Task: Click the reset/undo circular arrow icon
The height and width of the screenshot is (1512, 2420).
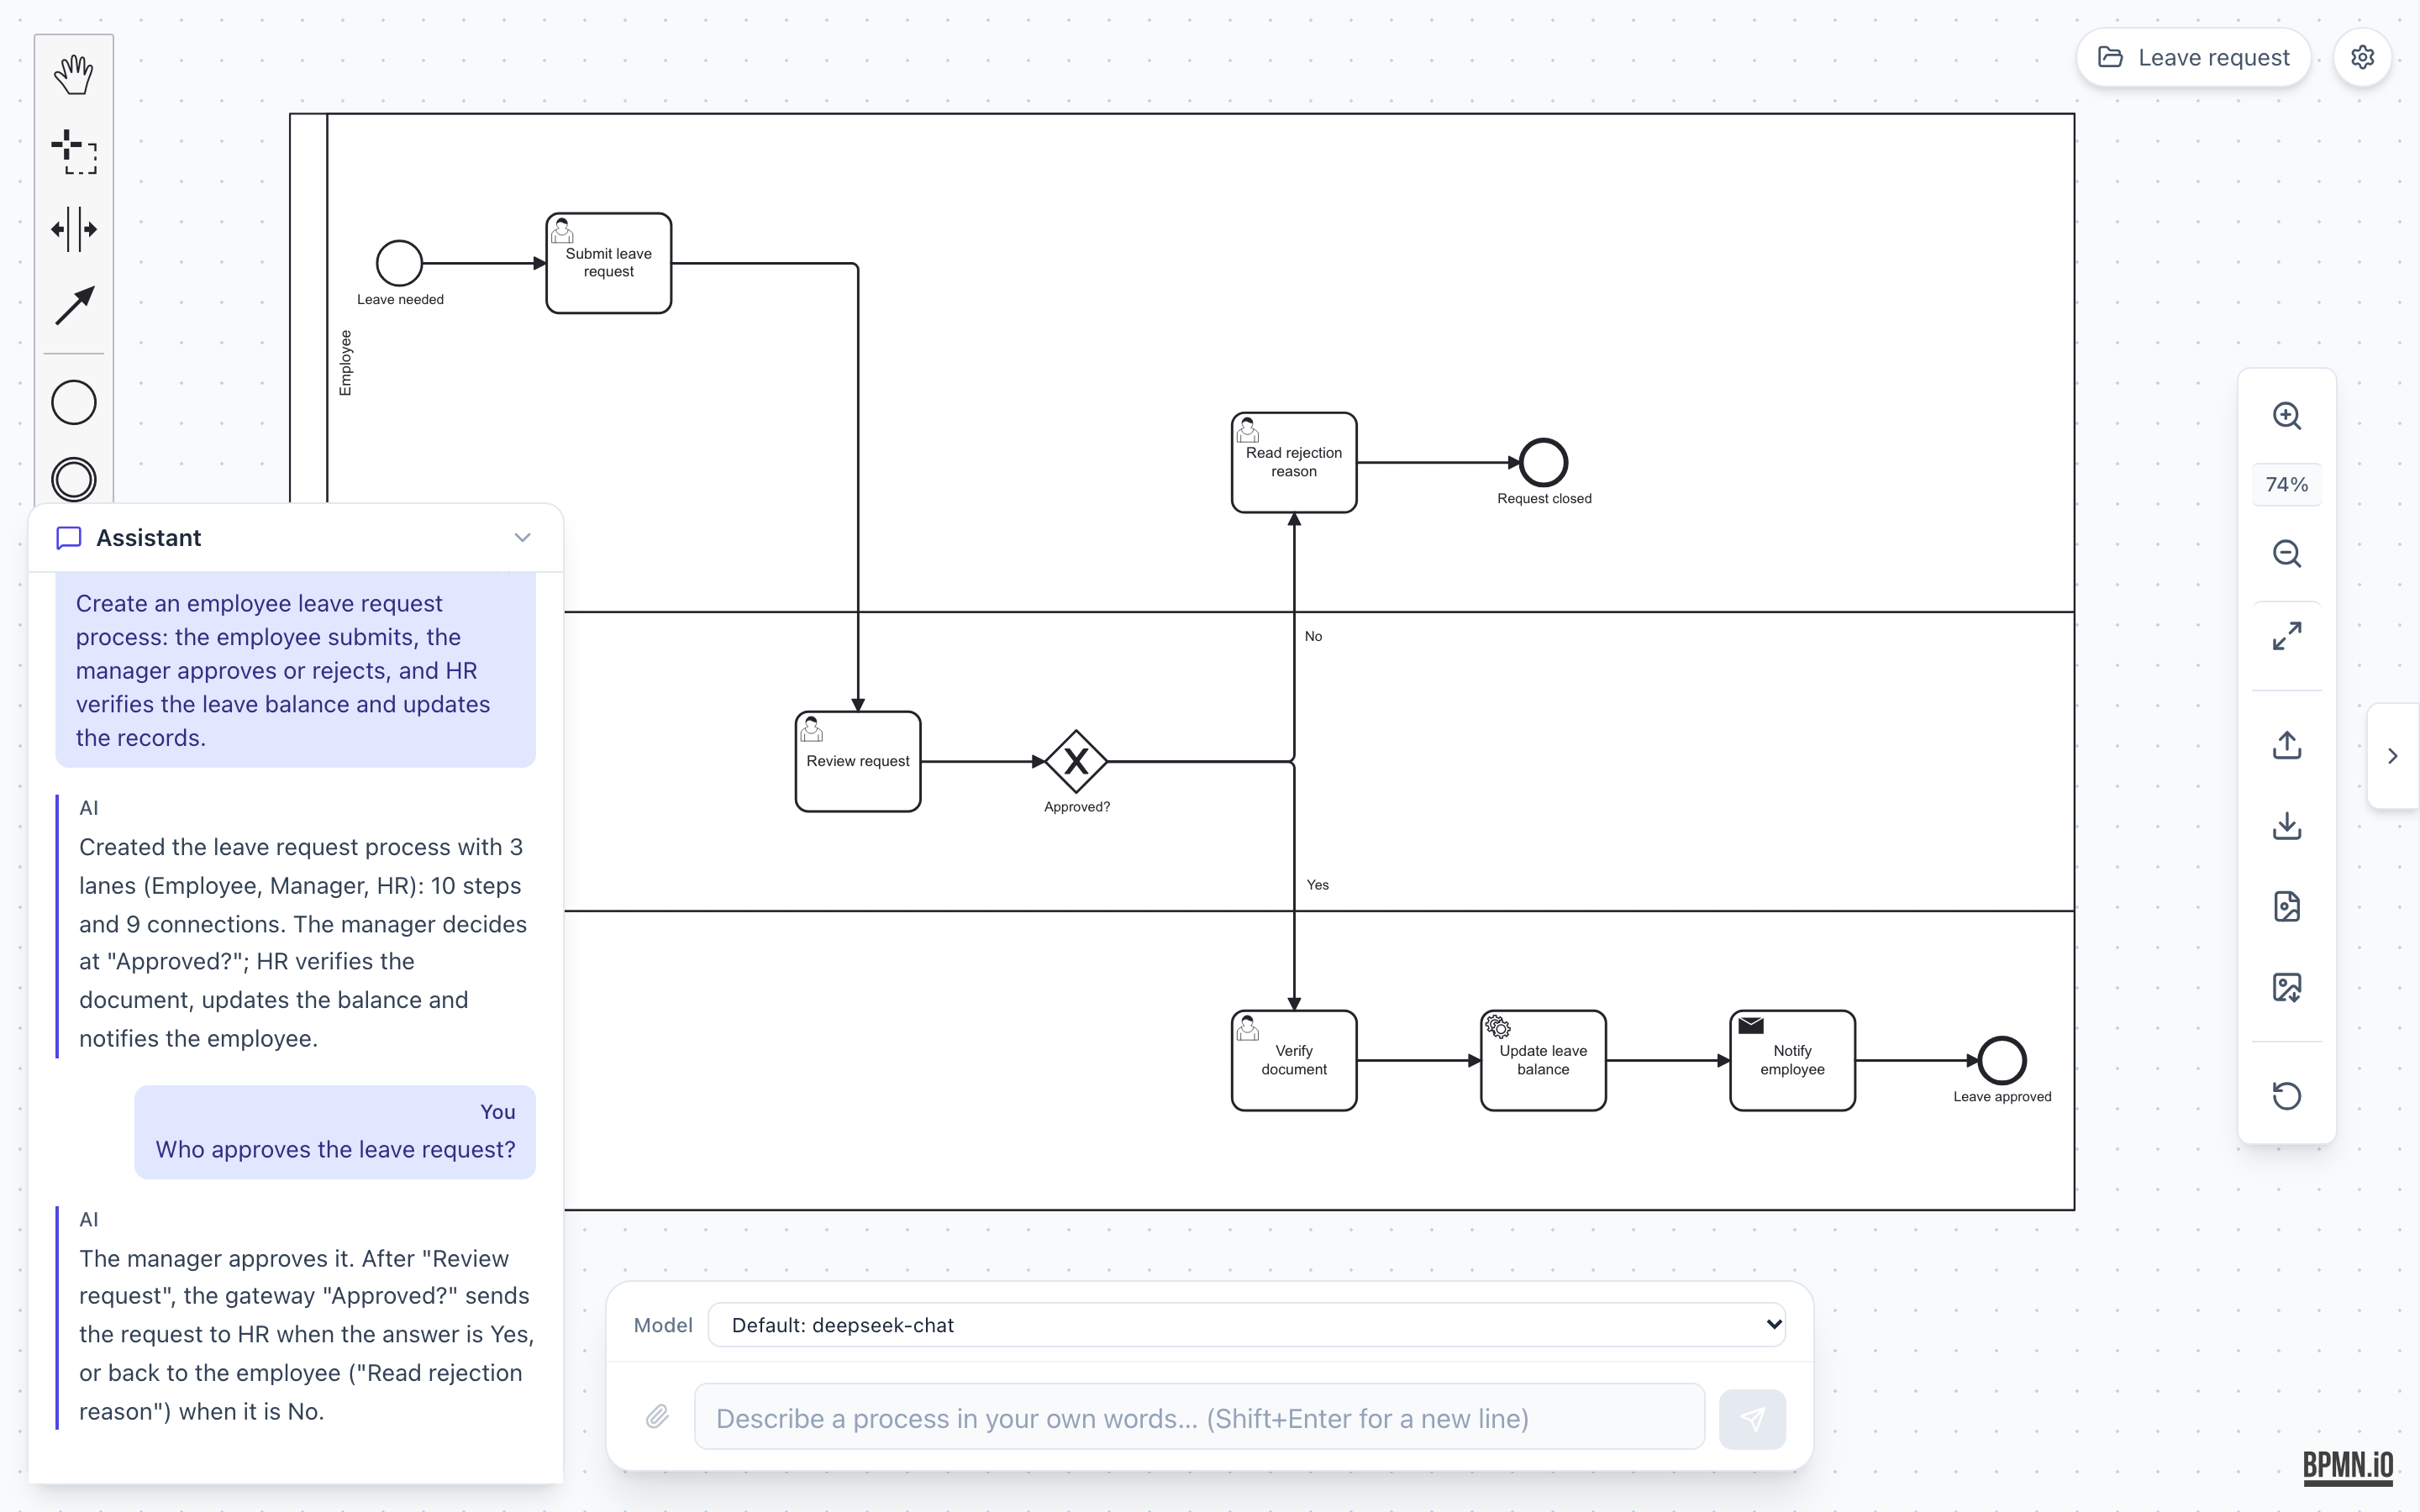Action: coord(2286,1096)
